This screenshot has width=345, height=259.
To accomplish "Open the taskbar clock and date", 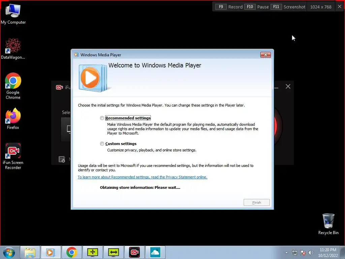I will tap(328, 253).
